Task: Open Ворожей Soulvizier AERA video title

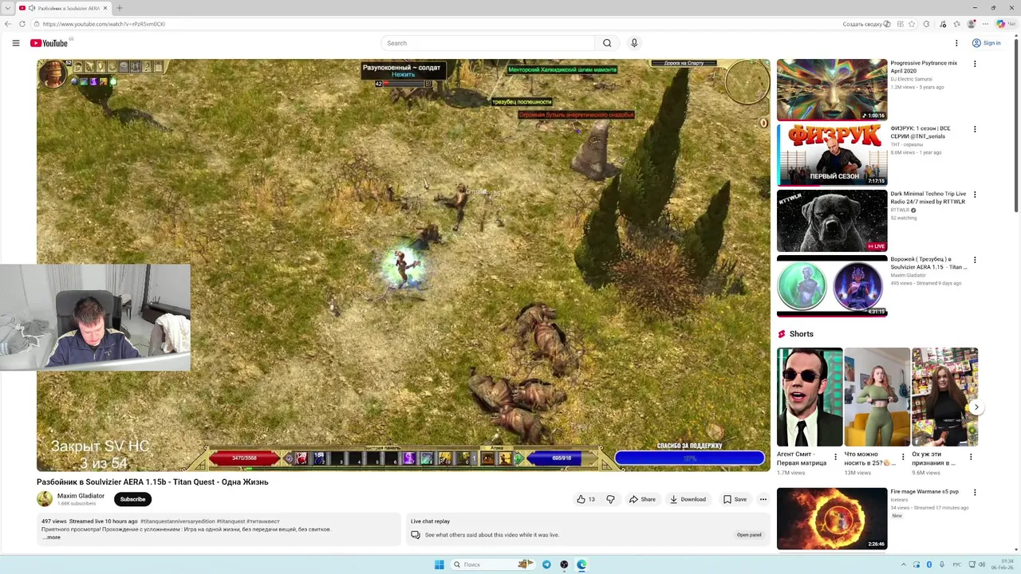Action: coord(928,263)
